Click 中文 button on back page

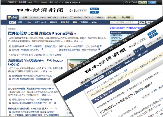pyautogui.click(x=94, y=12)
